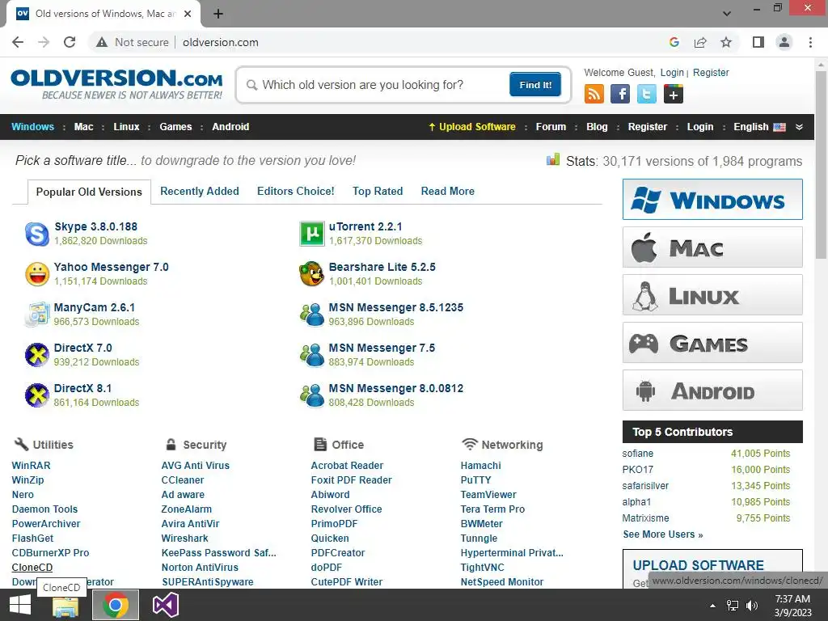Click the DirectX 8.1 icon
This screenshot has width=828, height=621.
tap(37, 395)
